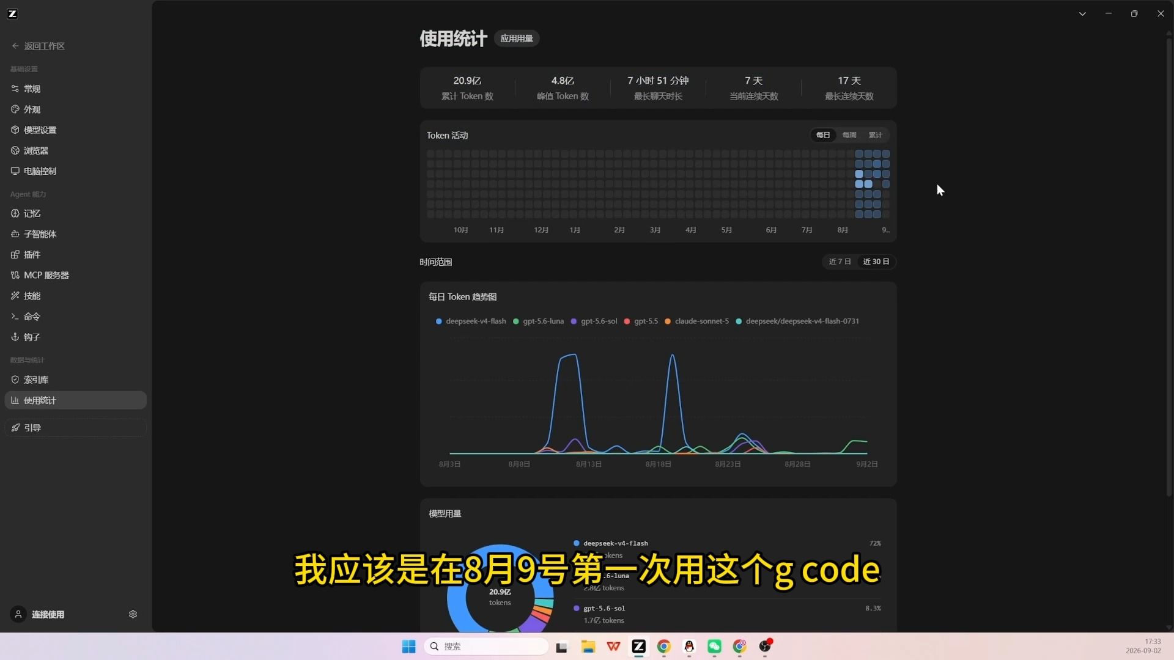The image size is (1174, 660).
Task: Toggle gpt-5.5 legend series
Action: (x=641, y=321)
